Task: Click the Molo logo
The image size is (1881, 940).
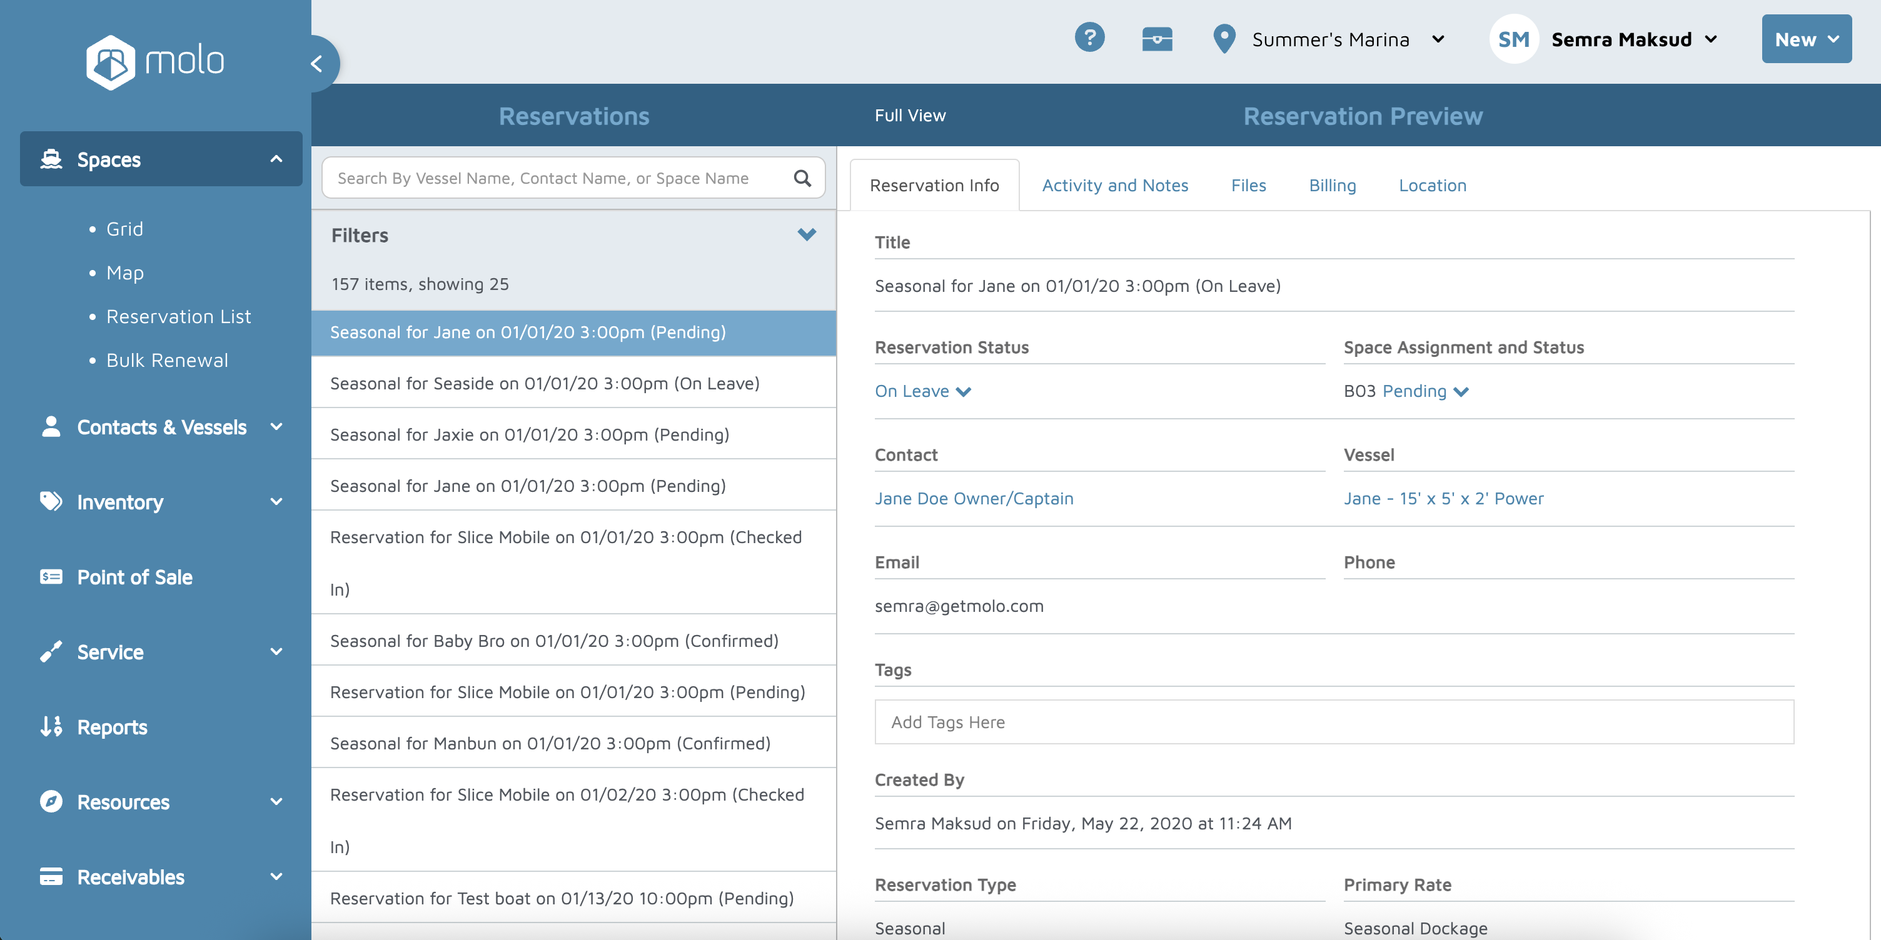Action: [x=155, y=61]
